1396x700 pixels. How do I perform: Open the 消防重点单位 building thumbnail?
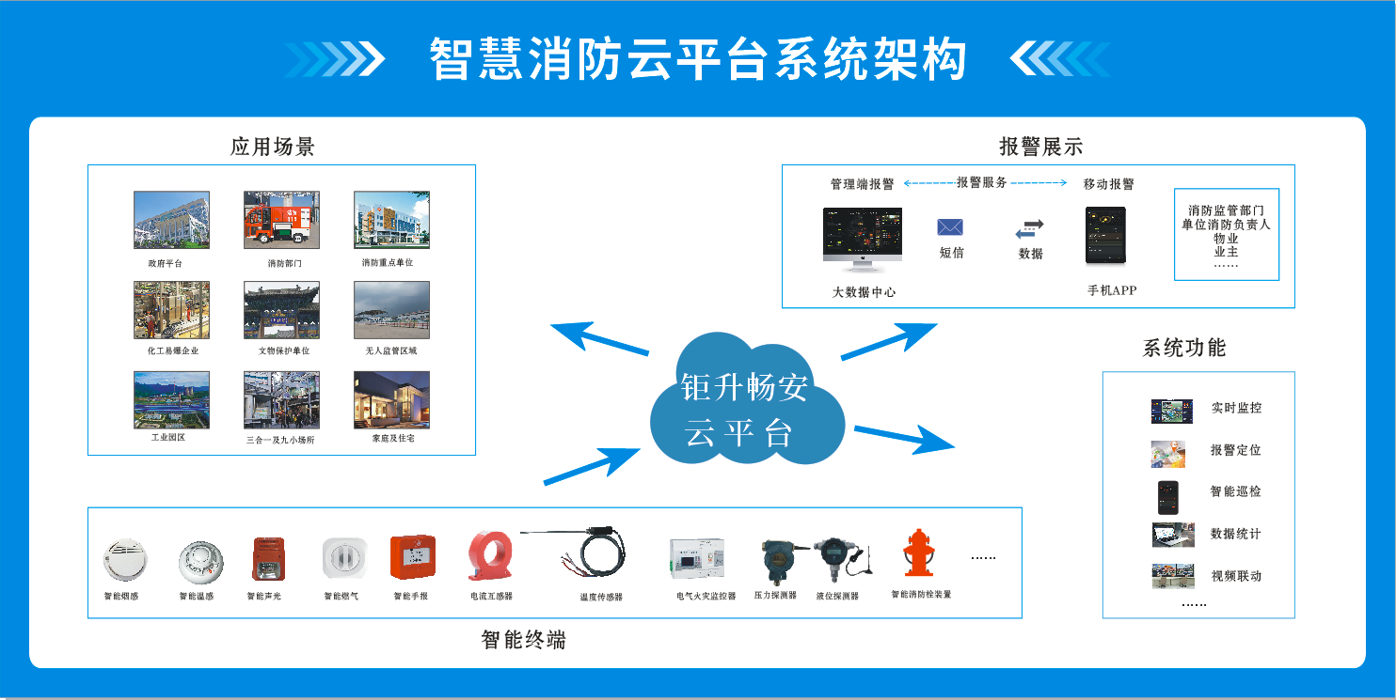click(x=391, y=220)
